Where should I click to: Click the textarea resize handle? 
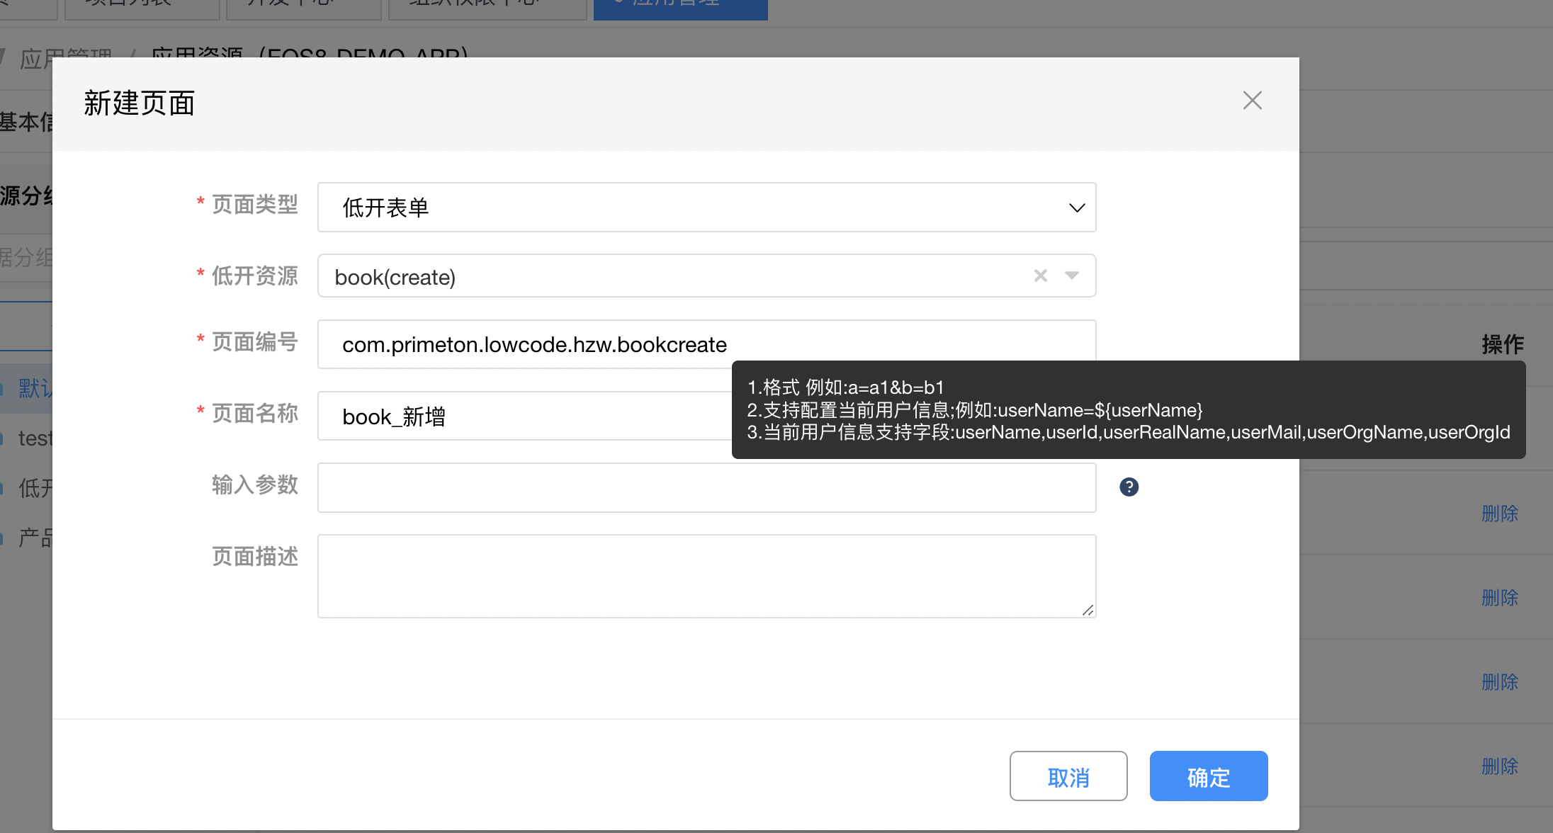pos(1088,610)
